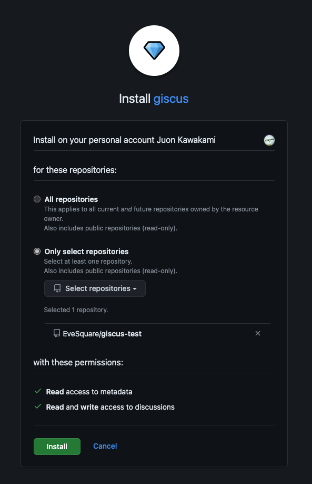The width and height of the screenshot is (312, 484).
Task: Click the Selected 1 repository status text
Action: pyautogui.click(x=76, y=310)
